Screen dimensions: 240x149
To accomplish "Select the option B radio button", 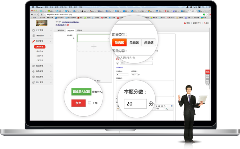I will [118, 63].
